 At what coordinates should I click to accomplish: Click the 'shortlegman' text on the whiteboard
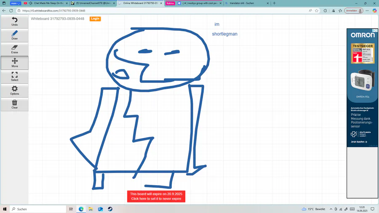click(x=224, y=34)
